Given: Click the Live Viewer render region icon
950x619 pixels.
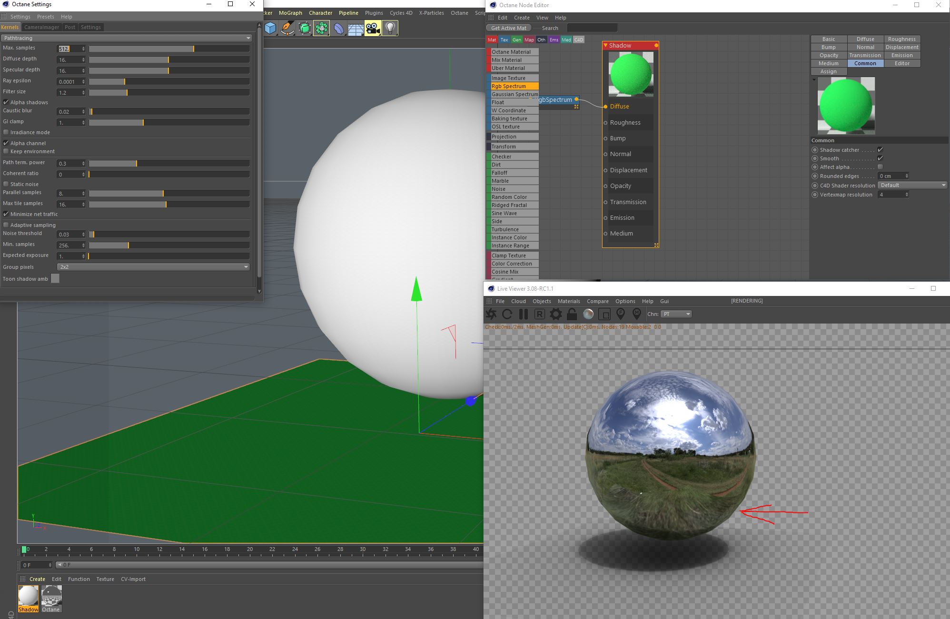Looking at the screenshot, I should pos(604,314).
